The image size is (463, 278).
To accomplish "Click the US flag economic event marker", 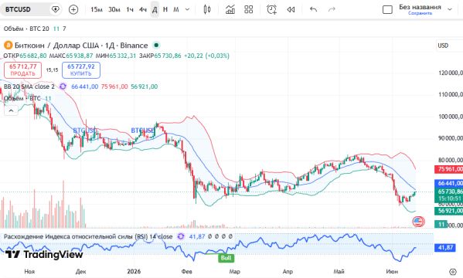I will [x=418, y=222].
